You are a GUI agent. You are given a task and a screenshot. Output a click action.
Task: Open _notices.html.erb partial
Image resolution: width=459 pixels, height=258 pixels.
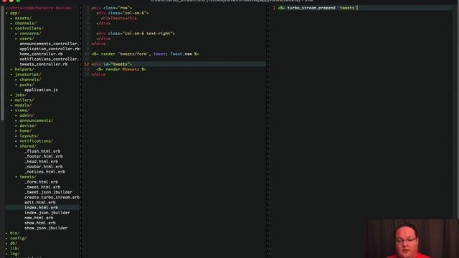pos(44,172)
